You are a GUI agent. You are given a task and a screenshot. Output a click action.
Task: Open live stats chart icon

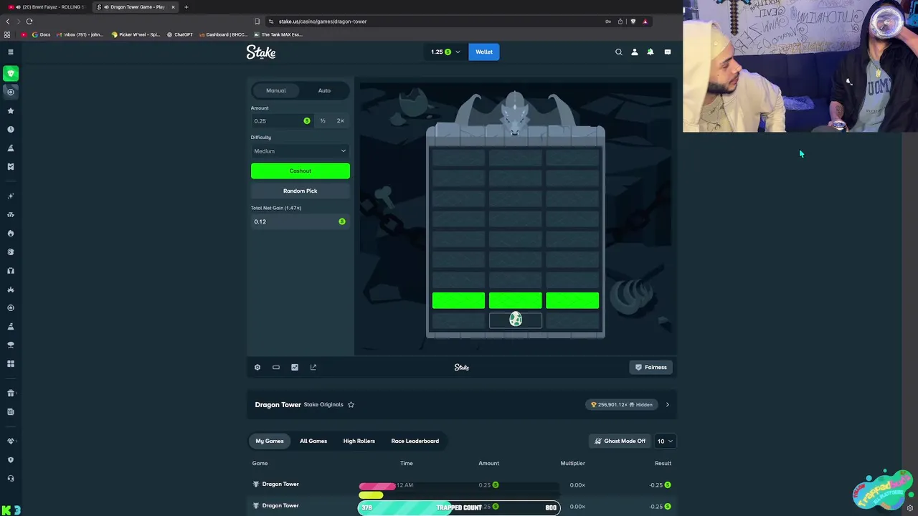click(295, 368)
